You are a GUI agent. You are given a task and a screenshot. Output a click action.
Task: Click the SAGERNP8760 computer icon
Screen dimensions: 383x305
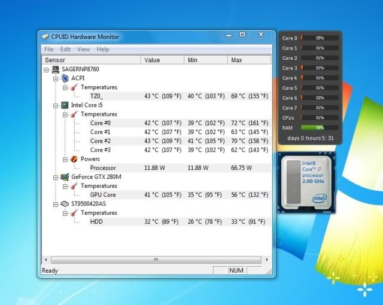[56, 69]
